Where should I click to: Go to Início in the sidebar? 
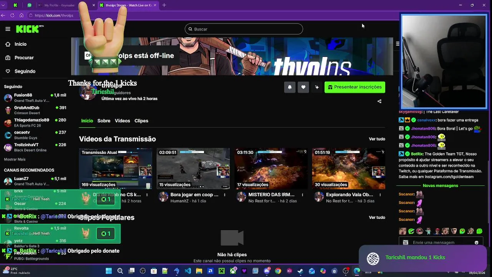(20, 44)
